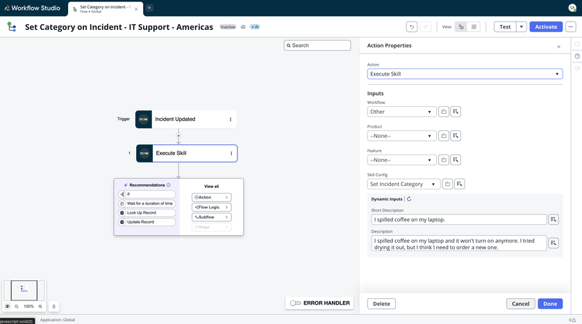Toggle the minimap panel icon

(8, 306)
